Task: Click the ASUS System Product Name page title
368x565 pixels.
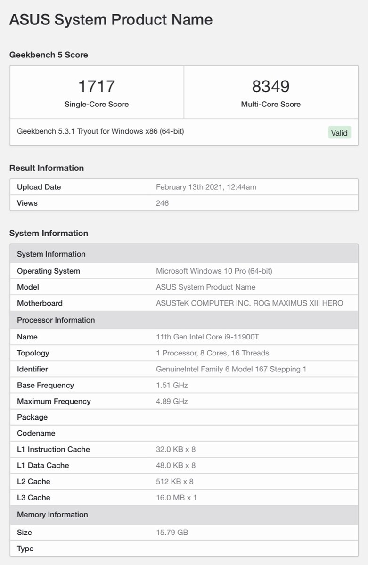Action: tap(111, 20)
